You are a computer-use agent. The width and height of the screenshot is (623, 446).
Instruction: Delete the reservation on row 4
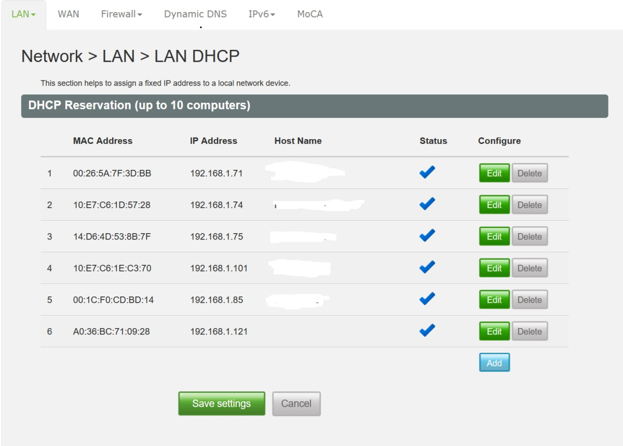[530, 267]
